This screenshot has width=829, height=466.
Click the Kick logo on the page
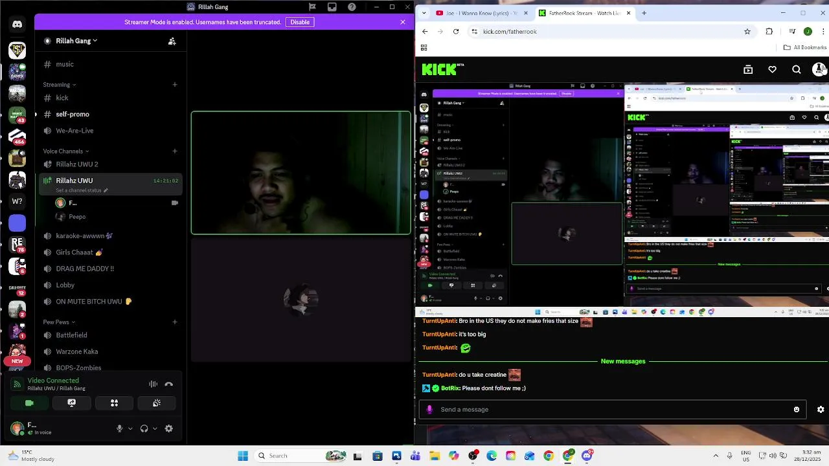(x=443, y=69)
